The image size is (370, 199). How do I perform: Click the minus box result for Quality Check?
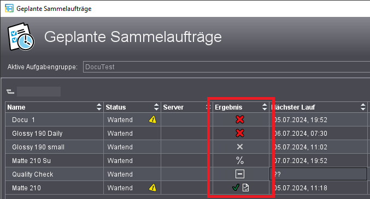tap(240, 174)
